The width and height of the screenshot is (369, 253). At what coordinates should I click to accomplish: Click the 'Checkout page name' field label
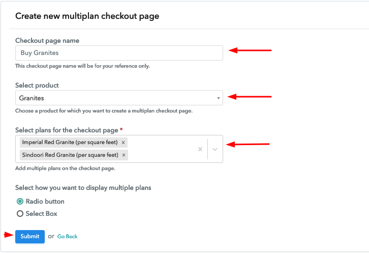pyautogui.click(x=47, y=41)
